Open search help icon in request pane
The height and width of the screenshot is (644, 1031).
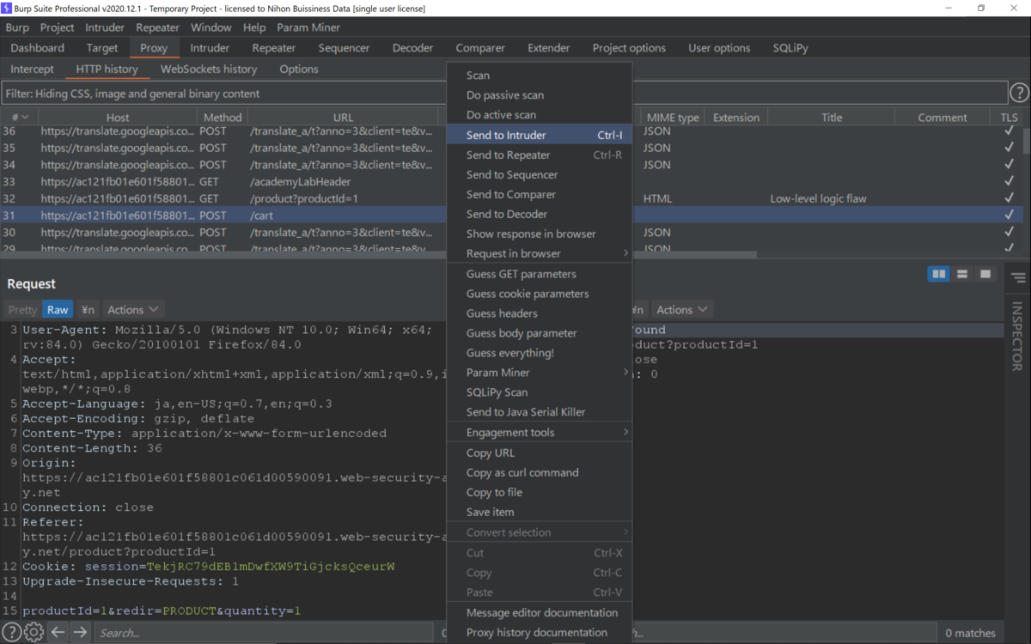[x=12, y=633]
